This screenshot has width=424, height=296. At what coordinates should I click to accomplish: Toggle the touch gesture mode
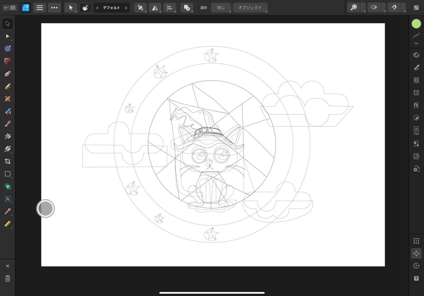[85, 7]
